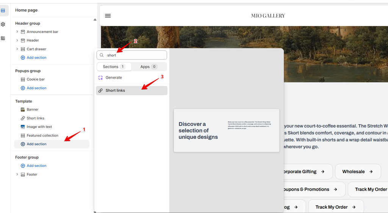This screenshot has width=388, height=213.
Task: Select Announcement bar in Header group
Action: pyautogui.click(x=42, y=32)
